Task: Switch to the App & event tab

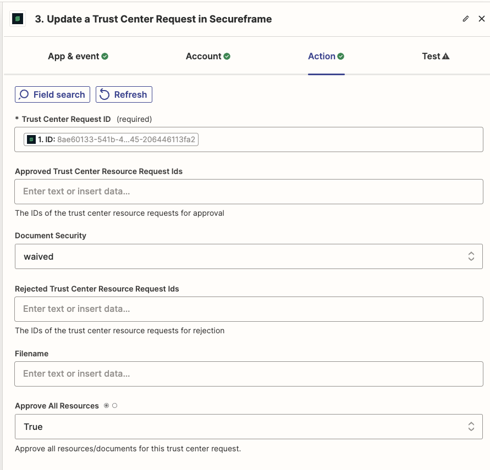Action: coord(78,56)
